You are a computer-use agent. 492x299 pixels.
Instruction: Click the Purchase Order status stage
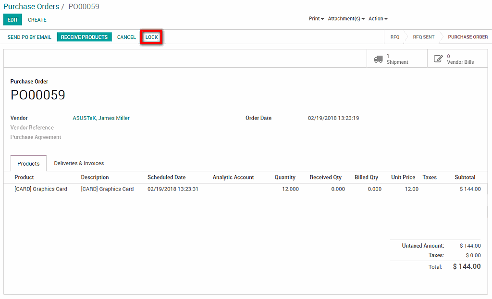point(467,37)
